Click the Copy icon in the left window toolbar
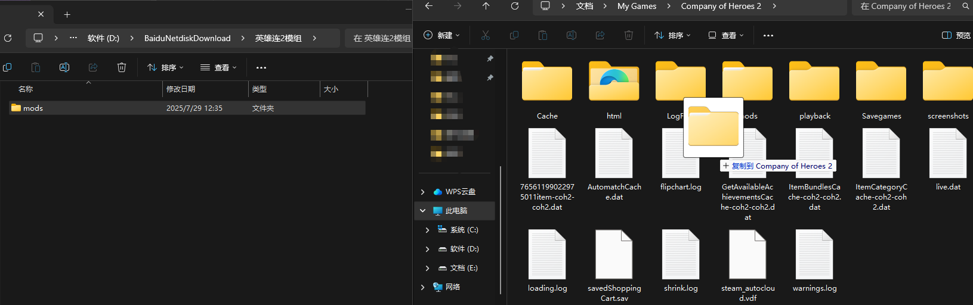973x305 pixels. point(7,67)
